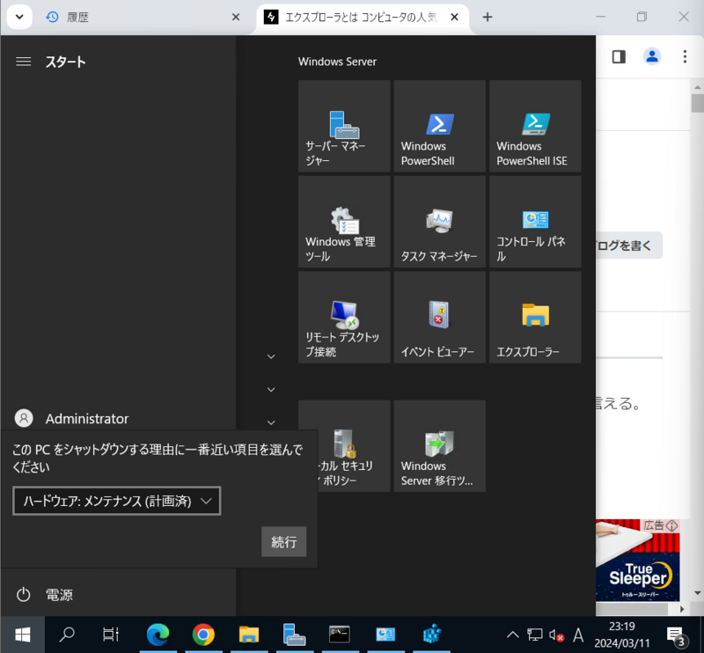The image size is (704, 653).
Task: Open Google Chrome from taskbar
Action: click(x=203, y=635)
